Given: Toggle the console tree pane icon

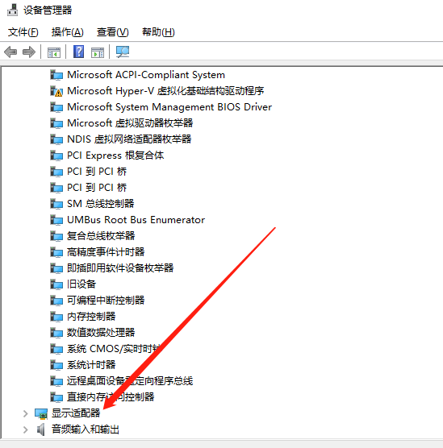Looking at the screenshot, I should pyautogui.click(x=54, y=52).
